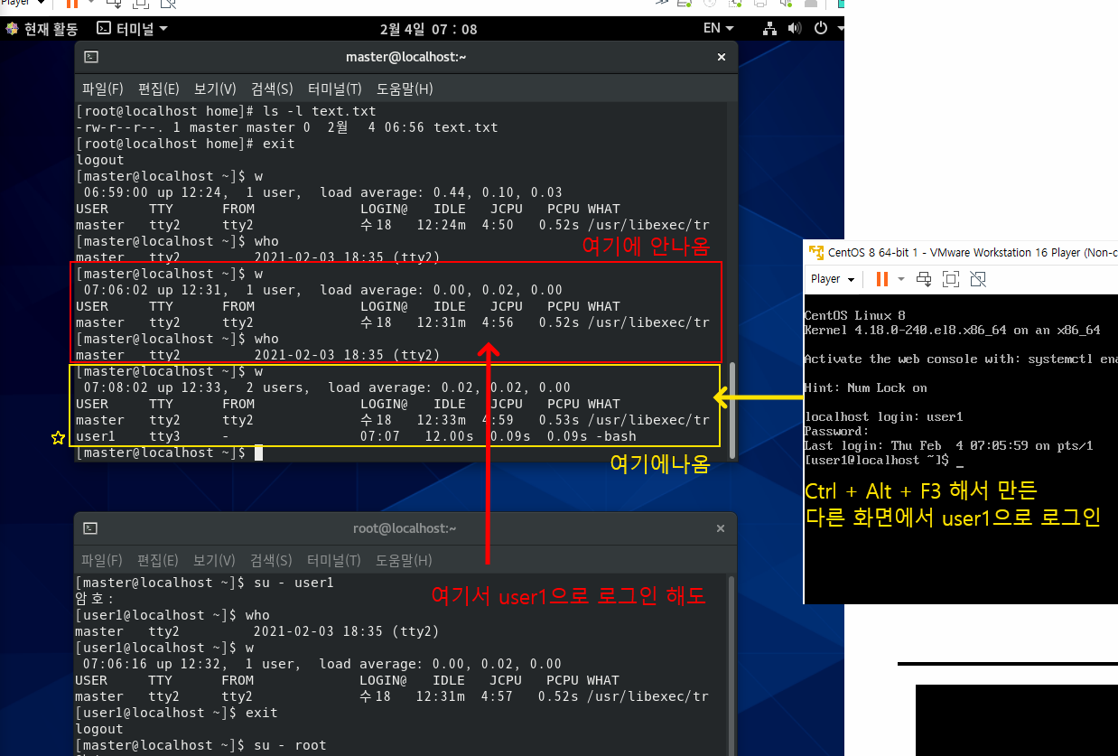Click the volume speaker icon in top bar
The image size is (1118, 756).
click(x=795, y=29)
